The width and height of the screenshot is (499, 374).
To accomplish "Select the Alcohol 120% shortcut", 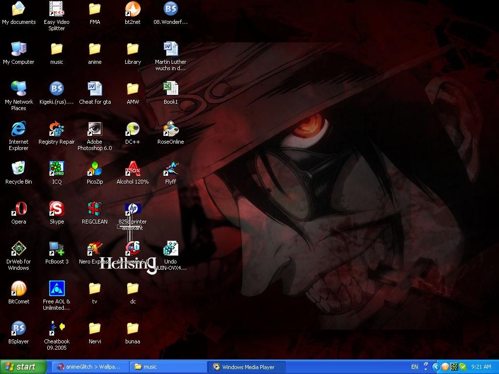I will 133,168.
